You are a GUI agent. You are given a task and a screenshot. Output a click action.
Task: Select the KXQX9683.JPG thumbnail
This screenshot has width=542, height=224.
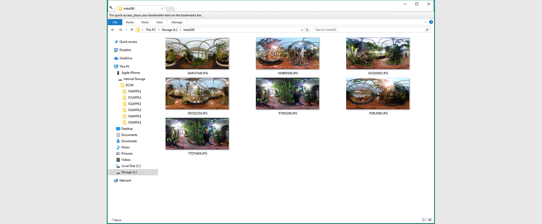point(378,53)
